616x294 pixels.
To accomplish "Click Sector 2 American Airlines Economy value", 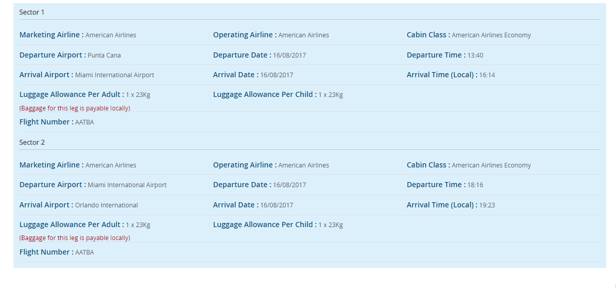I will point(491,165).
